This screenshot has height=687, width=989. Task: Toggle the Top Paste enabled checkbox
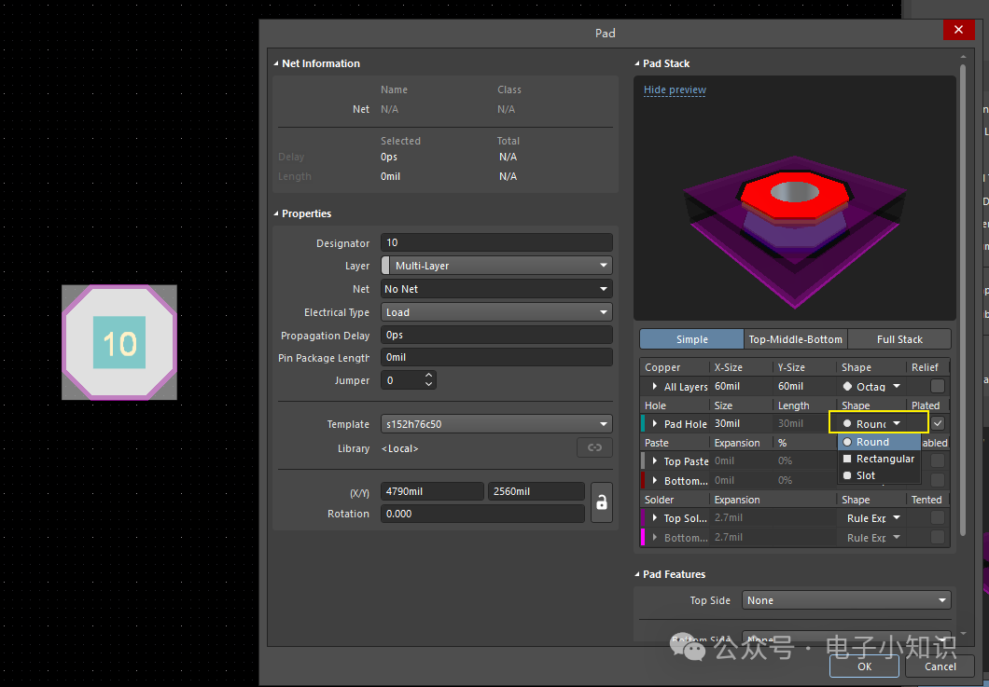click(x=938, y=460)
